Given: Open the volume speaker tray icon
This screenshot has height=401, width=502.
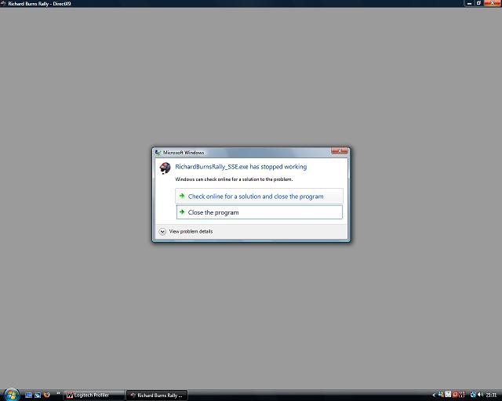Looking at the screenshot, I should coord(480,395).
